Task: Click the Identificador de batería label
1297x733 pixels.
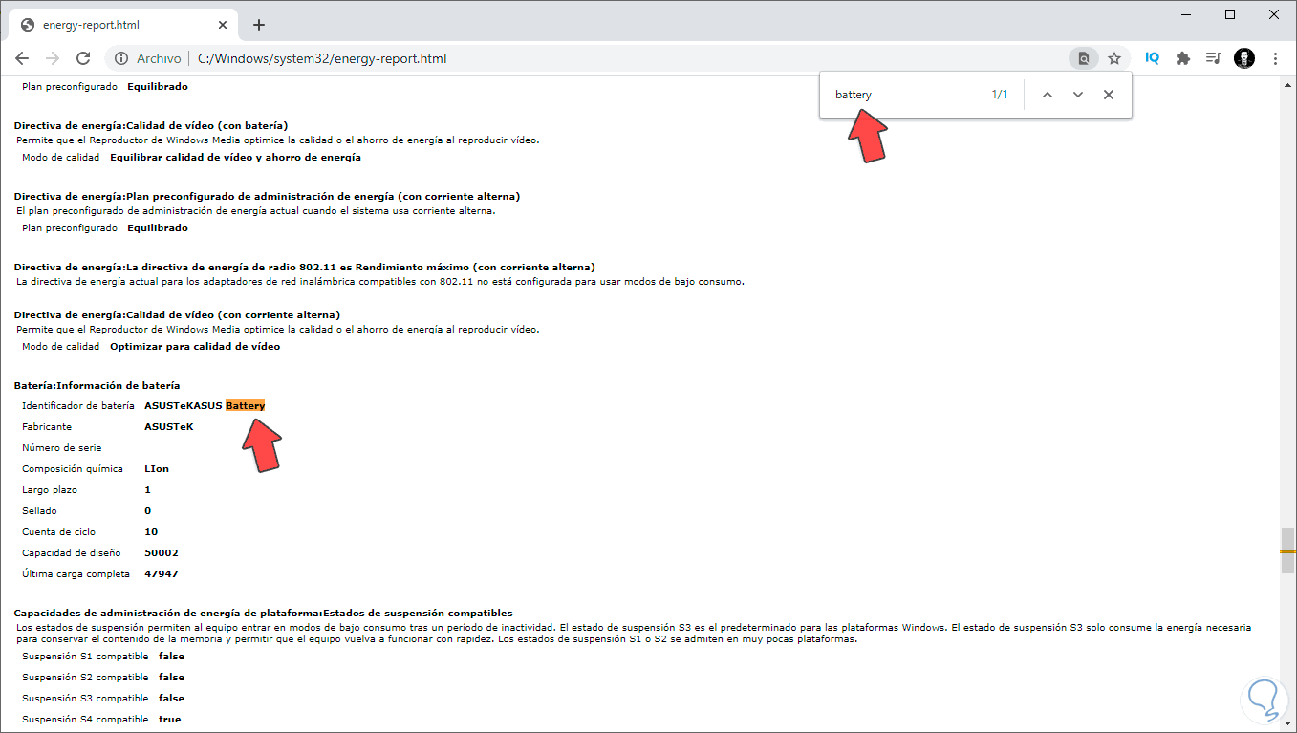Action: point(78,406)
